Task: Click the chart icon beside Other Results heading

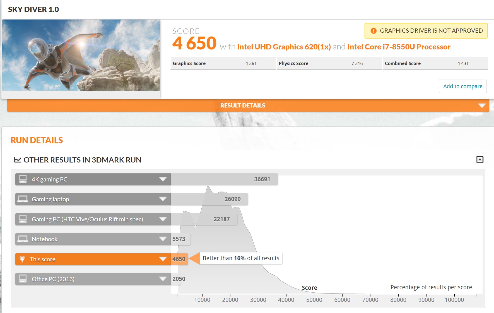Action: click(17, 160)
